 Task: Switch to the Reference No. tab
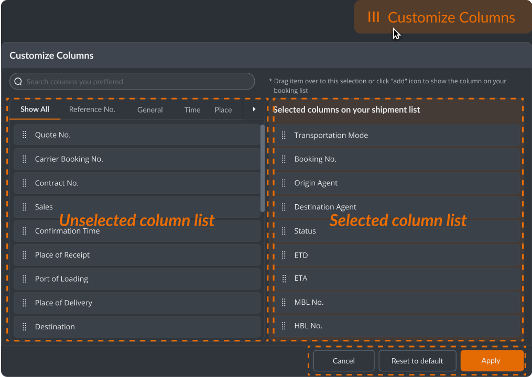click(92, 110)
